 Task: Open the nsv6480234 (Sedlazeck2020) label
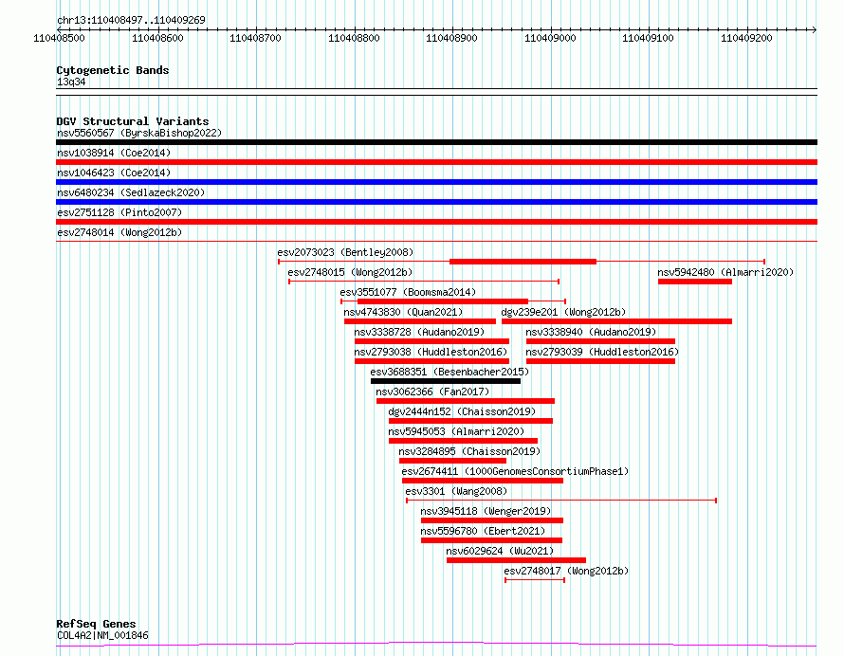click(131, 192)
